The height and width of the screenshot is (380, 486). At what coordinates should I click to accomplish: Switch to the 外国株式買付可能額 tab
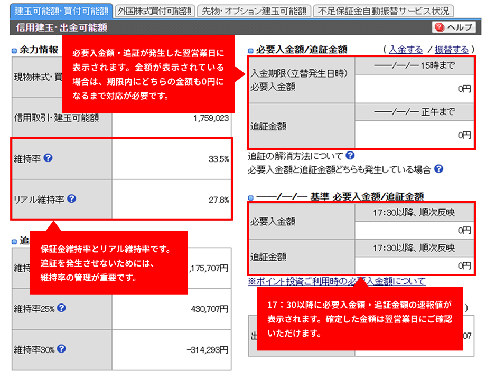[x=155, y=11]
